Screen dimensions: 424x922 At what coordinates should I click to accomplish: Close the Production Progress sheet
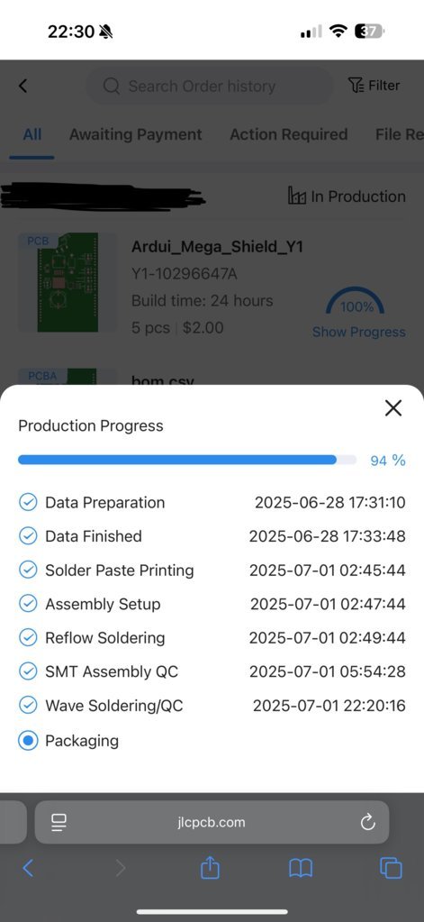(392, 408)
